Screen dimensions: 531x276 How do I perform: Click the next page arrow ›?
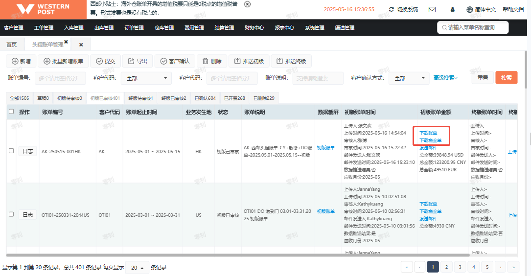(500, 267)
